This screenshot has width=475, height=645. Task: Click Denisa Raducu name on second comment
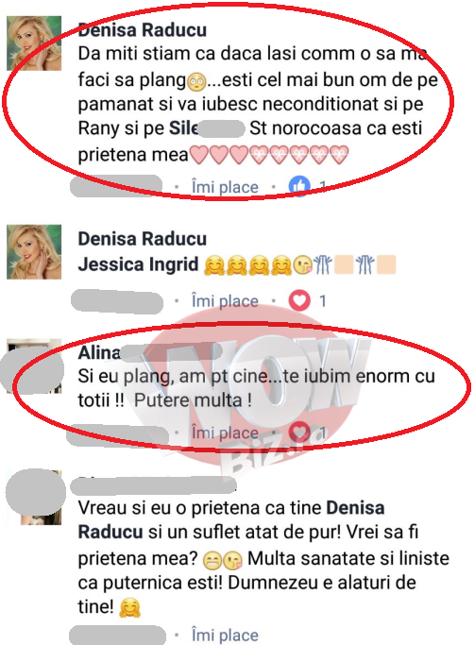tap(143, 239)
